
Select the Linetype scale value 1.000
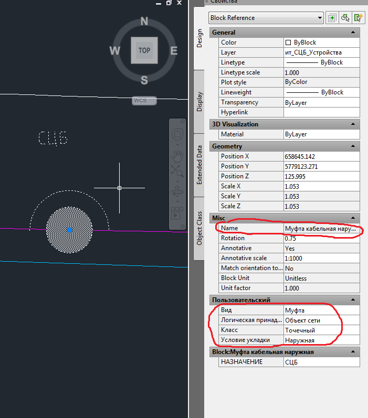point(322,72)
